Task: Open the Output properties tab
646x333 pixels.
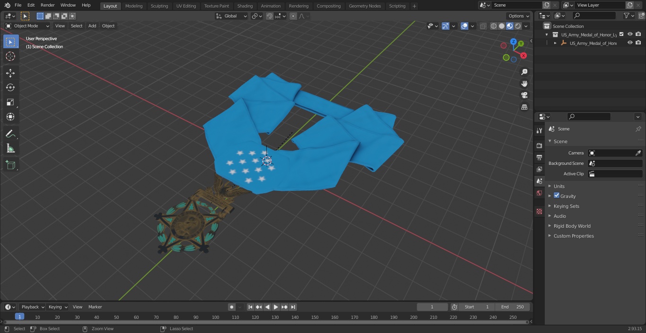Action: coord(539,157)
